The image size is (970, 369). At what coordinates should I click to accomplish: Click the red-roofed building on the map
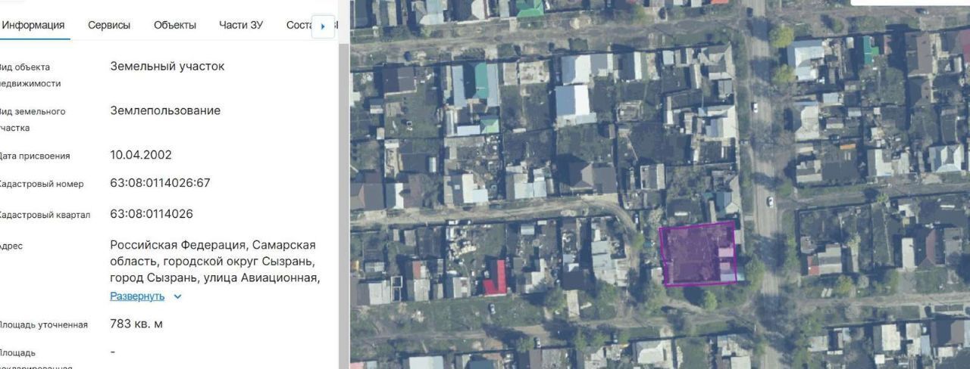496,278
